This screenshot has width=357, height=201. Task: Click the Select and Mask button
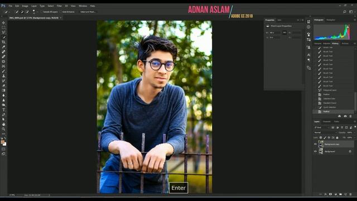point(88,12)
